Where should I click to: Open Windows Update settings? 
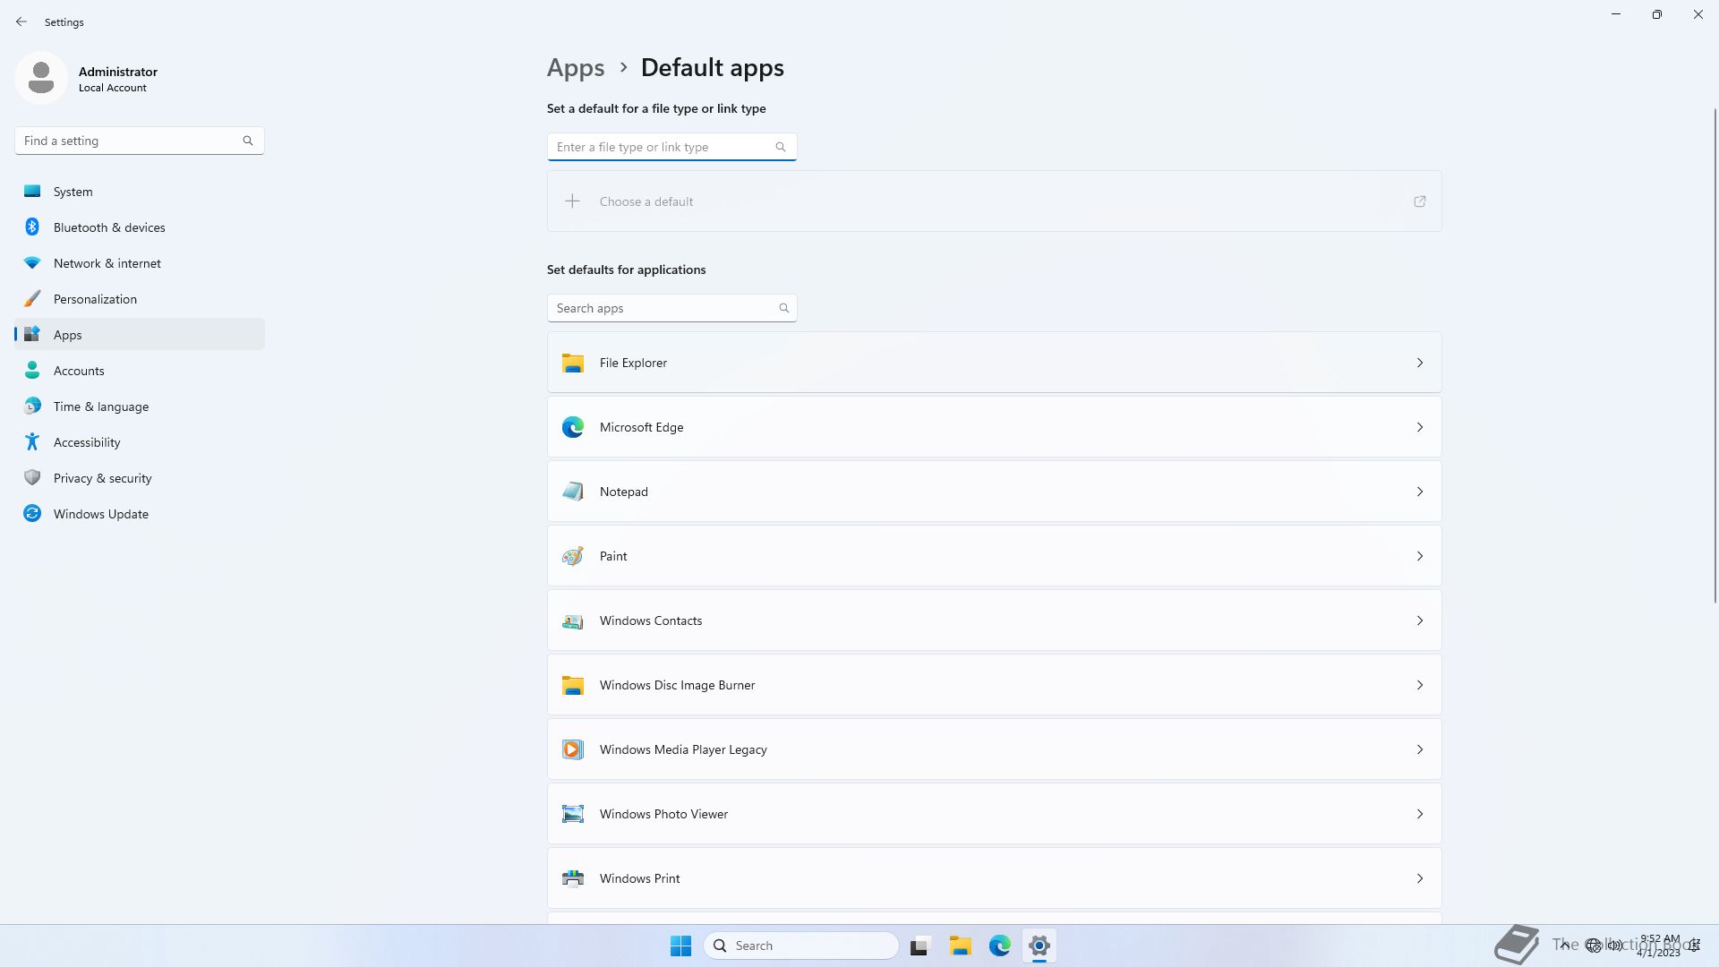tap(140, 514)
